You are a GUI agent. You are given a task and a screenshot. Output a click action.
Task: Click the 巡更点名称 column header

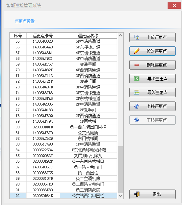(88, 36)
